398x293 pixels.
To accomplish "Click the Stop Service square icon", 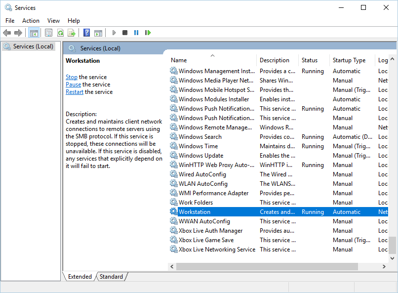I will (x=125, y=33).
